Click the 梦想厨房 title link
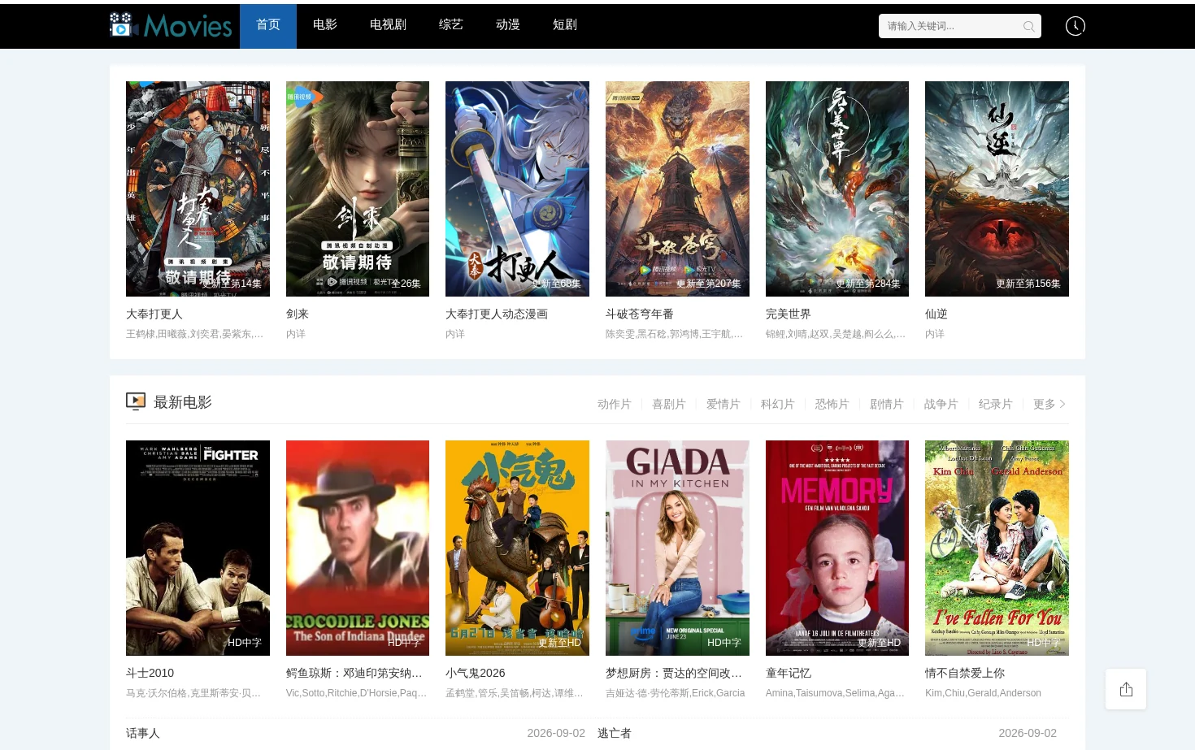 (x=674, y=673)
